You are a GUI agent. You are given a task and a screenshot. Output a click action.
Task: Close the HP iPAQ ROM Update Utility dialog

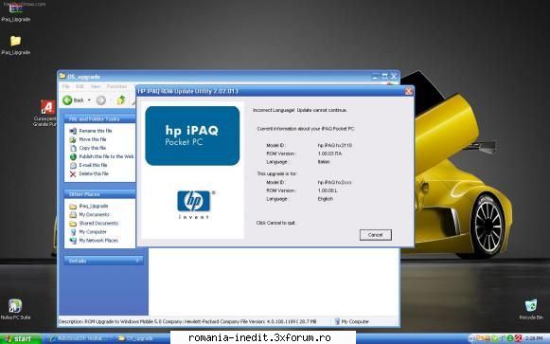tap(409, 91)
